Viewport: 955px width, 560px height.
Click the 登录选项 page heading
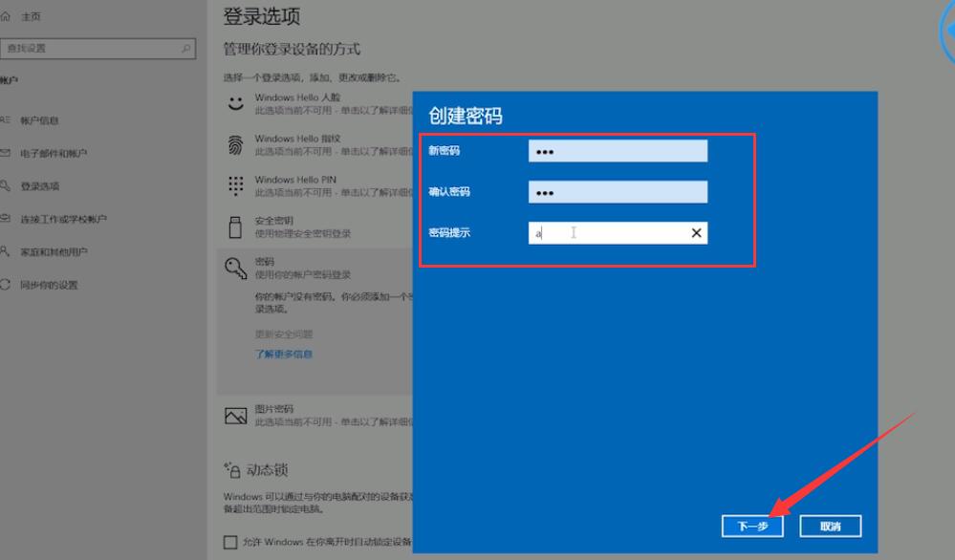click(x=261, y=16)
